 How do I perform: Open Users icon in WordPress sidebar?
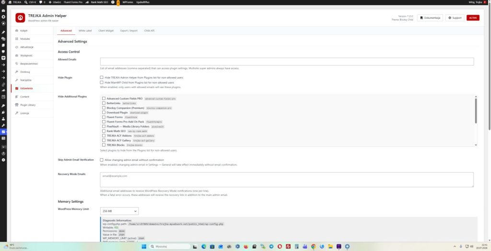(3, 119)
